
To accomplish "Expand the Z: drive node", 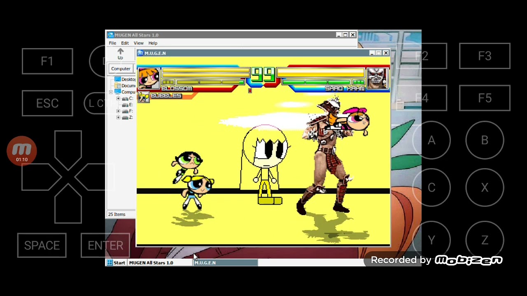I will tap(119, 118).
